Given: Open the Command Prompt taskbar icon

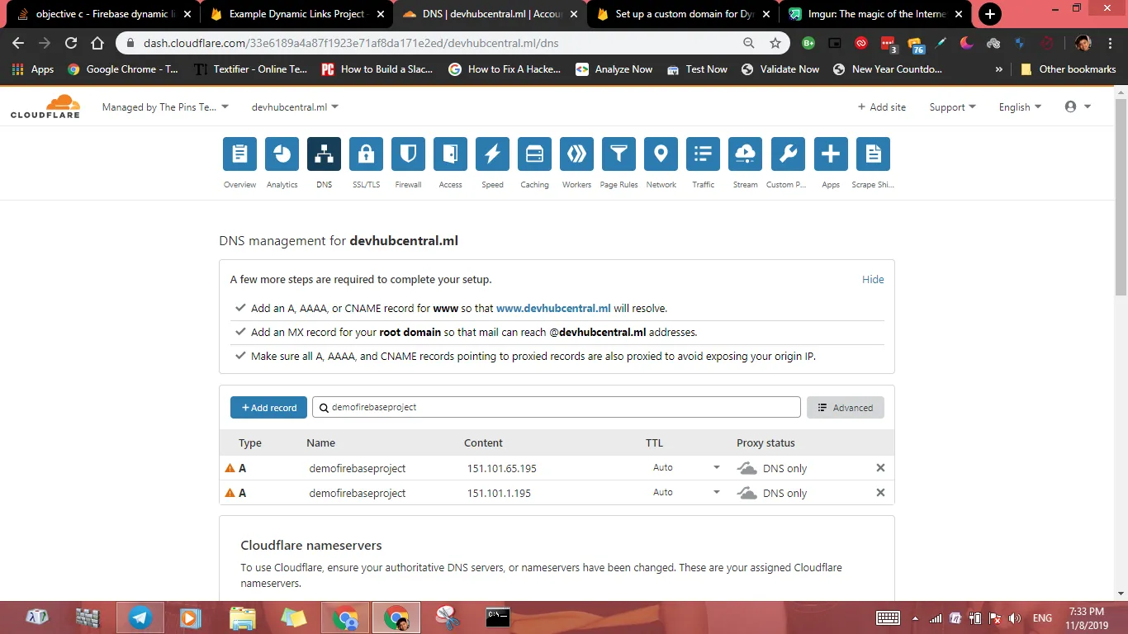Looking at the screenshot, I should (x=497, y=617).
